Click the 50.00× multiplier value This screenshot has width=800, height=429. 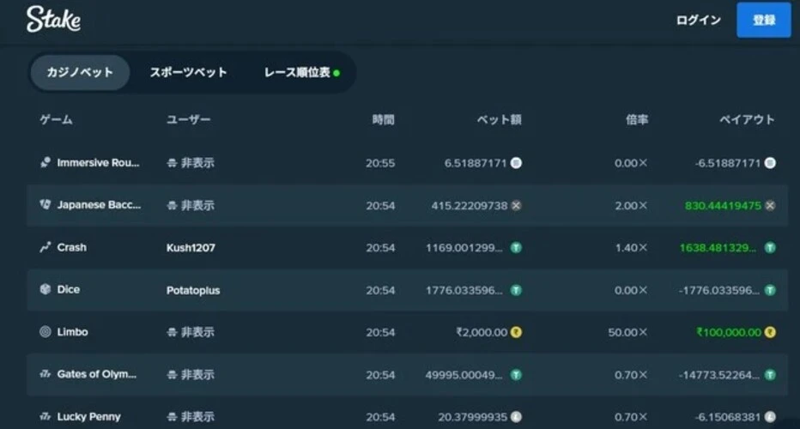pos(627,333)
